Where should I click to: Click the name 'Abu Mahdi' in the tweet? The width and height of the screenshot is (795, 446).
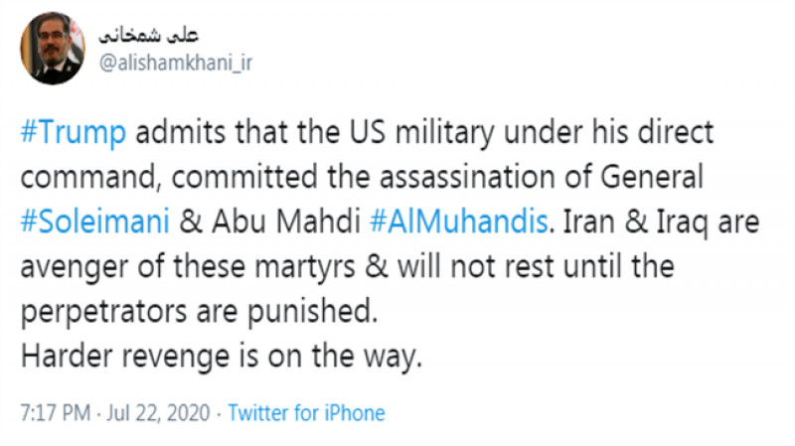click(x=286, y=222)
